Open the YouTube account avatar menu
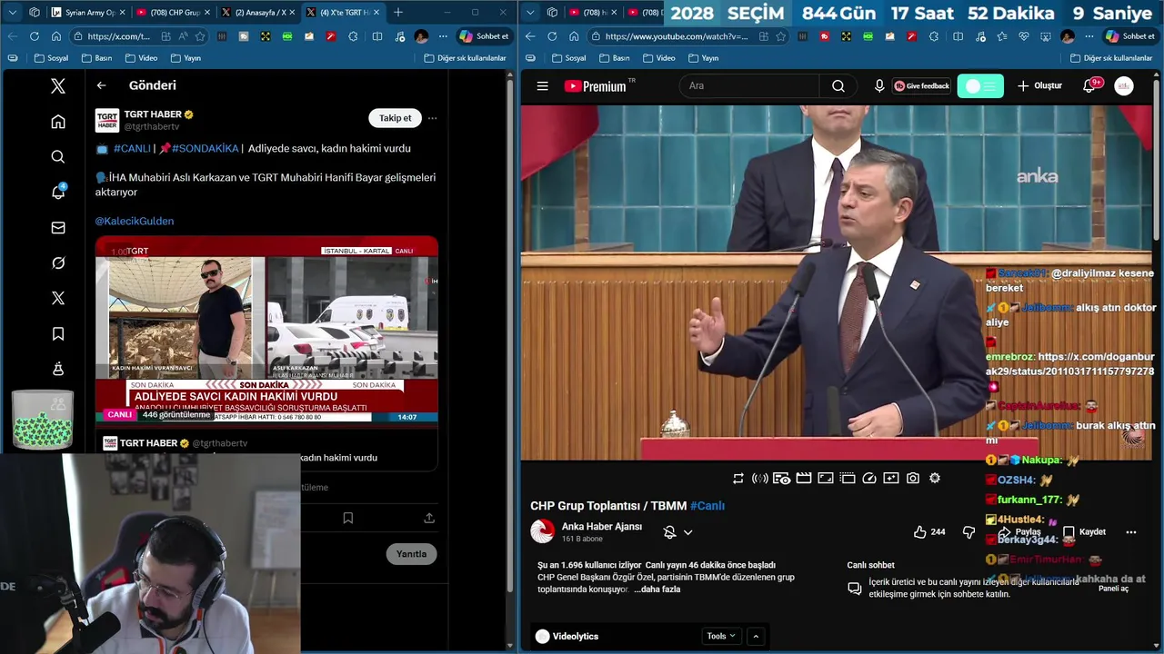Viewport: 1164px width, 654px height. click(x=1124, y=86)
